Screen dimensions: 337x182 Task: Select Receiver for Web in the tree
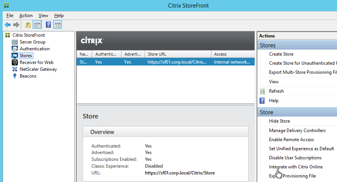pos(36,62)
